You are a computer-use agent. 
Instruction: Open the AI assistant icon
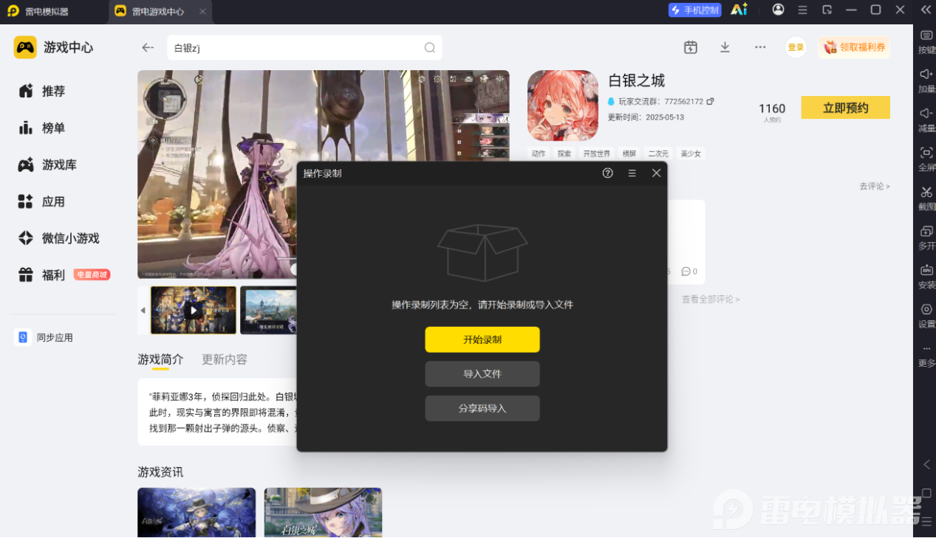[739, 10]
